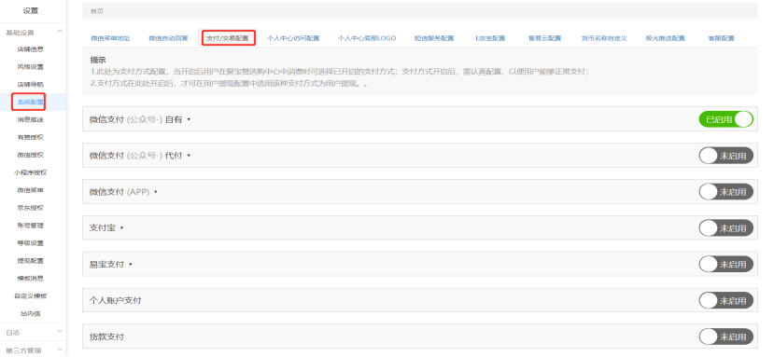Open the 短信服务配置 tab
The height and width of the screenshot is (357, 774).
pyautogui.click(x=434, y=38)
